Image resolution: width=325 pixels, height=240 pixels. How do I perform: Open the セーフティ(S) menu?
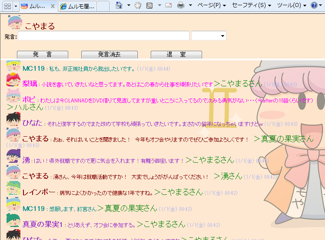point(252,5)
